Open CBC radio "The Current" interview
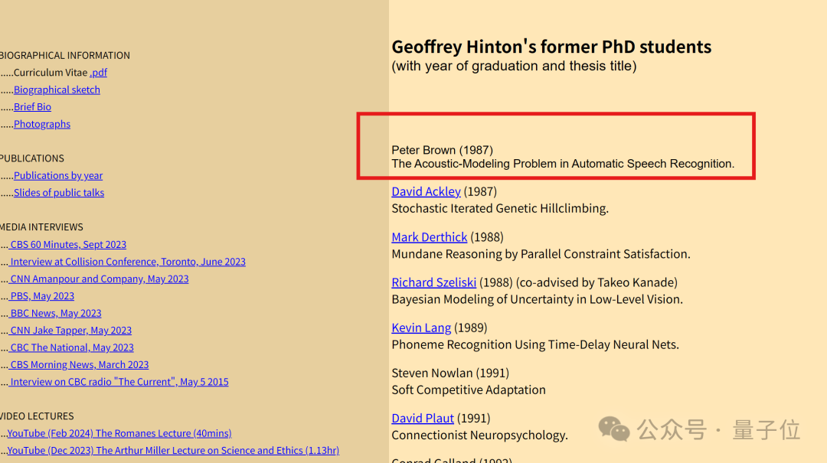This screenshot has width=827, height=463. [x=119, y=382]
